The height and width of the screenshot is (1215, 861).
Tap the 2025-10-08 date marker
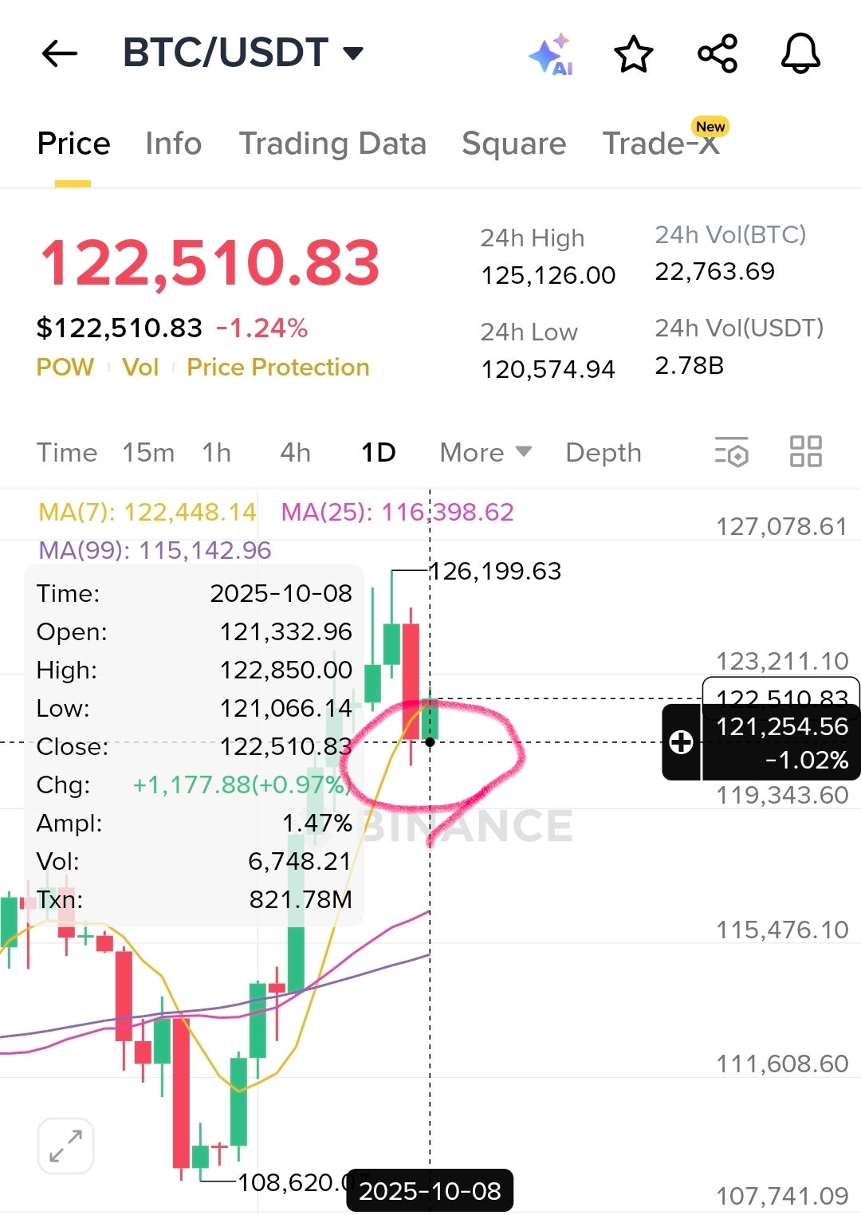click(x=430, y=1191)
